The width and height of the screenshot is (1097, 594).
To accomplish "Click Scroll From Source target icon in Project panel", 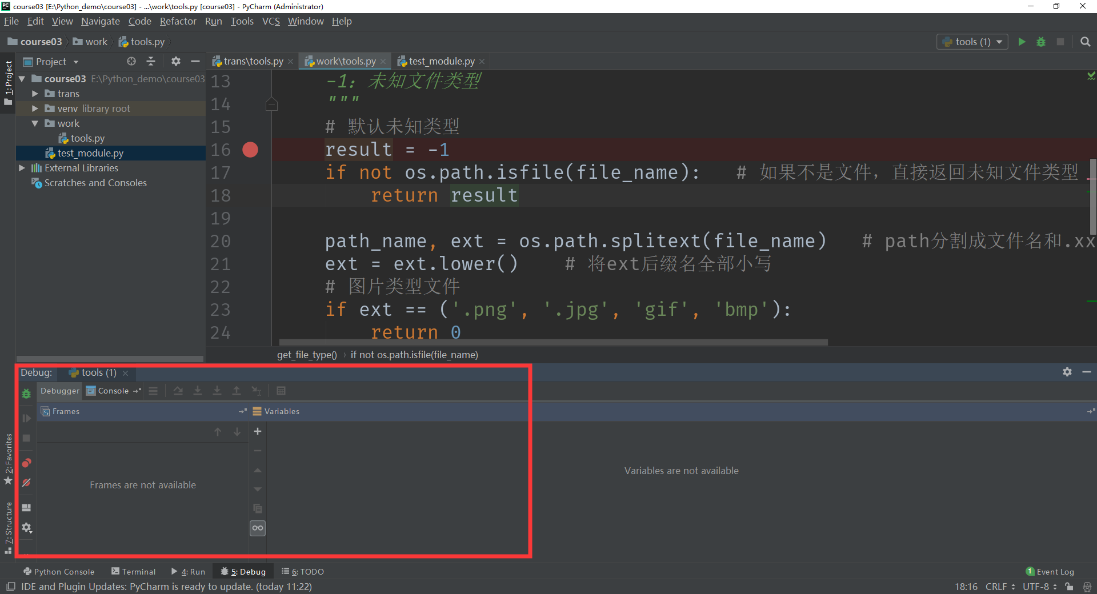I will coord(131,61).
